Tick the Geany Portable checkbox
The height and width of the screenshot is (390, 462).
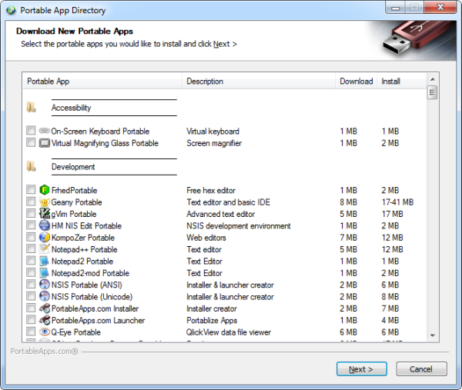tap(31, 202)
